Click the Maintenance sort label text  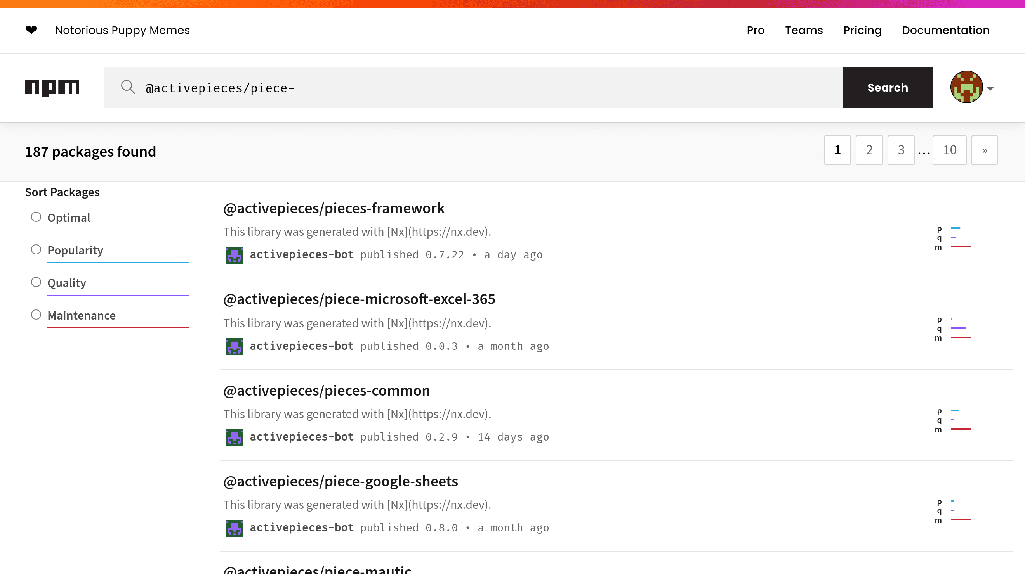(x=82, y=315)
